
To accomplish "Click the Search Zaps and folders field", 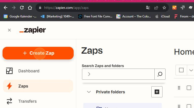I will [x=118, y=74].
